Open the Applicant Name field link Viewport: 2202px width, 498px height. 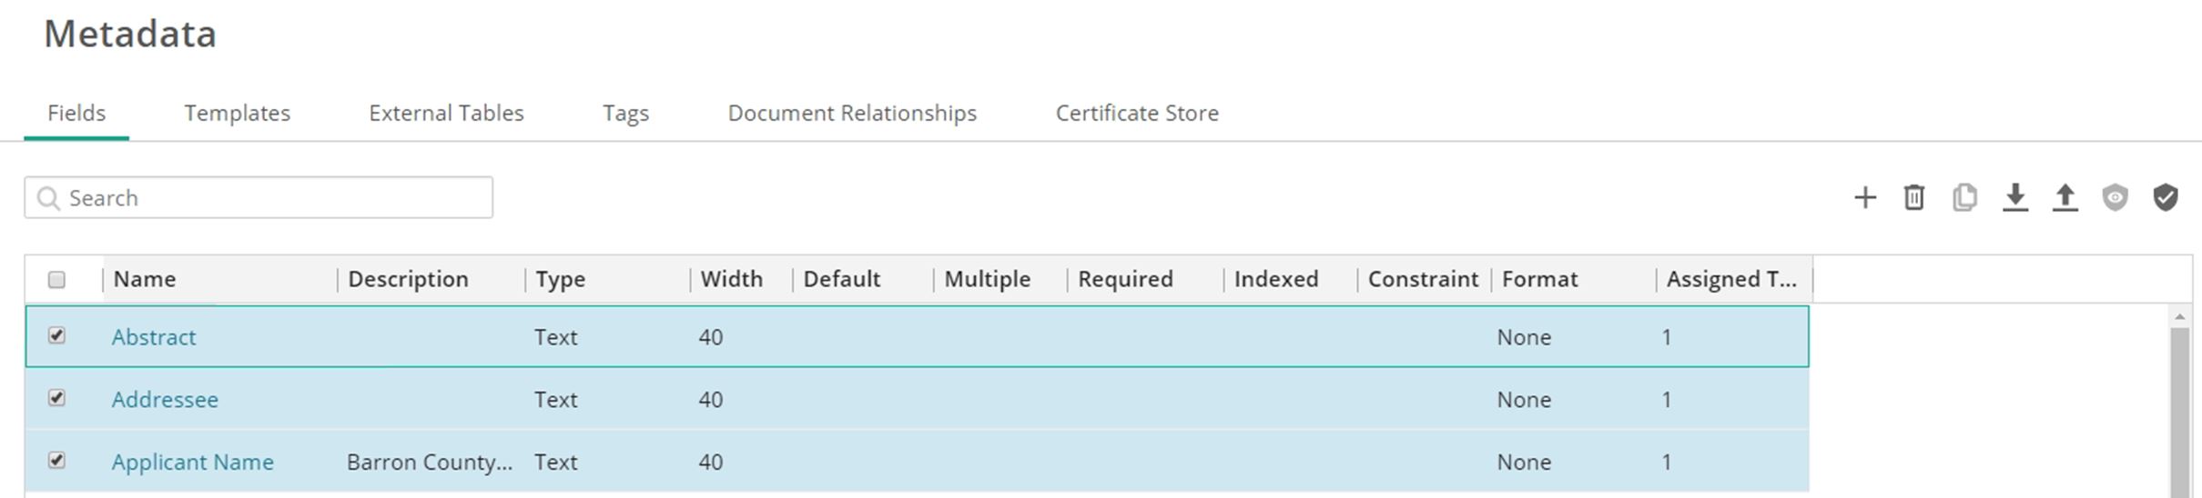point(192,462)
